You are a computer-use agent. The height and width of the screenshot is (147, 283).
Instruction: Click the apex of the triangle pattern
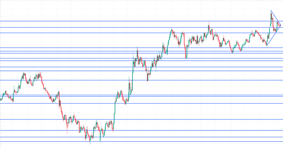coord(281,25)
